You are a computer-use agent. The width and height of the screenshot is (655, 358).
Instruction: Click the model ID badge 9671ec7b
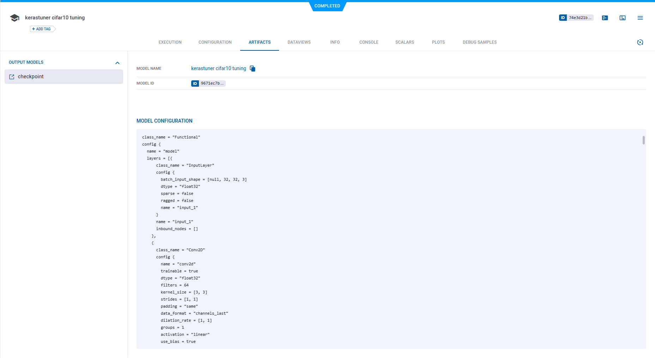tap(208, 84)
